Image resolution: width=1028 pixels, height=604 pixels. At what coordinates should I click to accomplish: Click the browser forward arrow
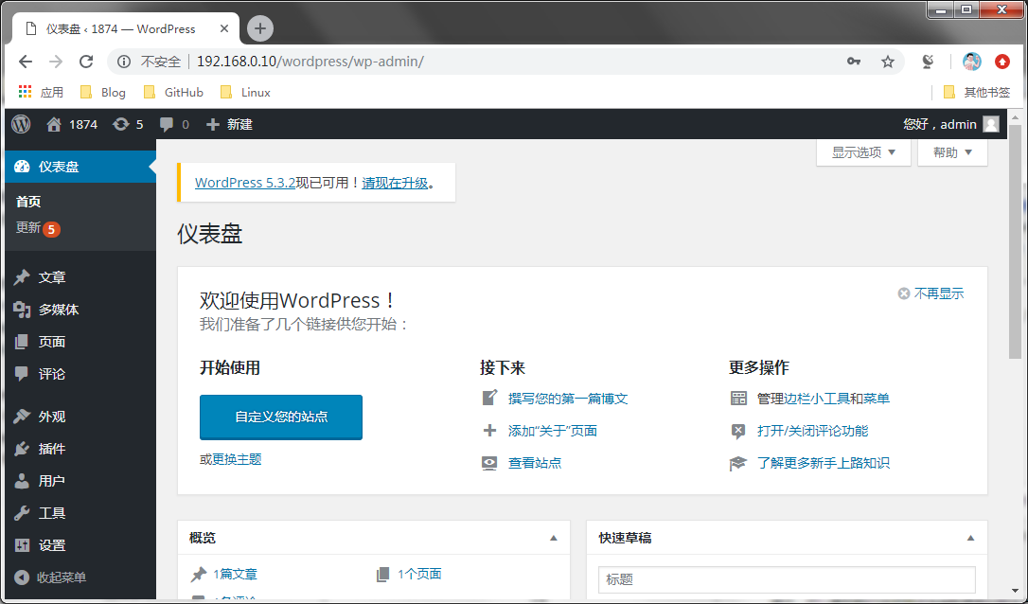point(56,62)
